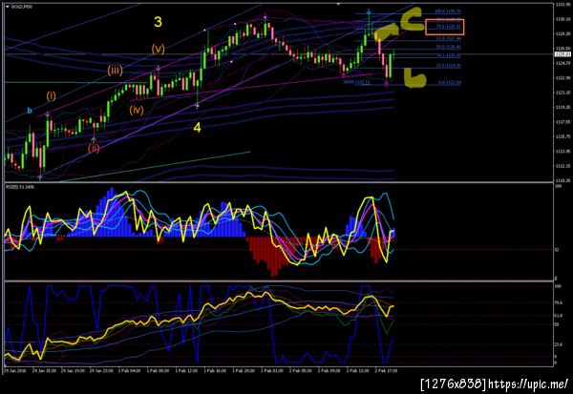Viewport: 573px width, 394px height.
Task: Click the Fibonacci 100.0 level label
Action: [x=447, y=11]
